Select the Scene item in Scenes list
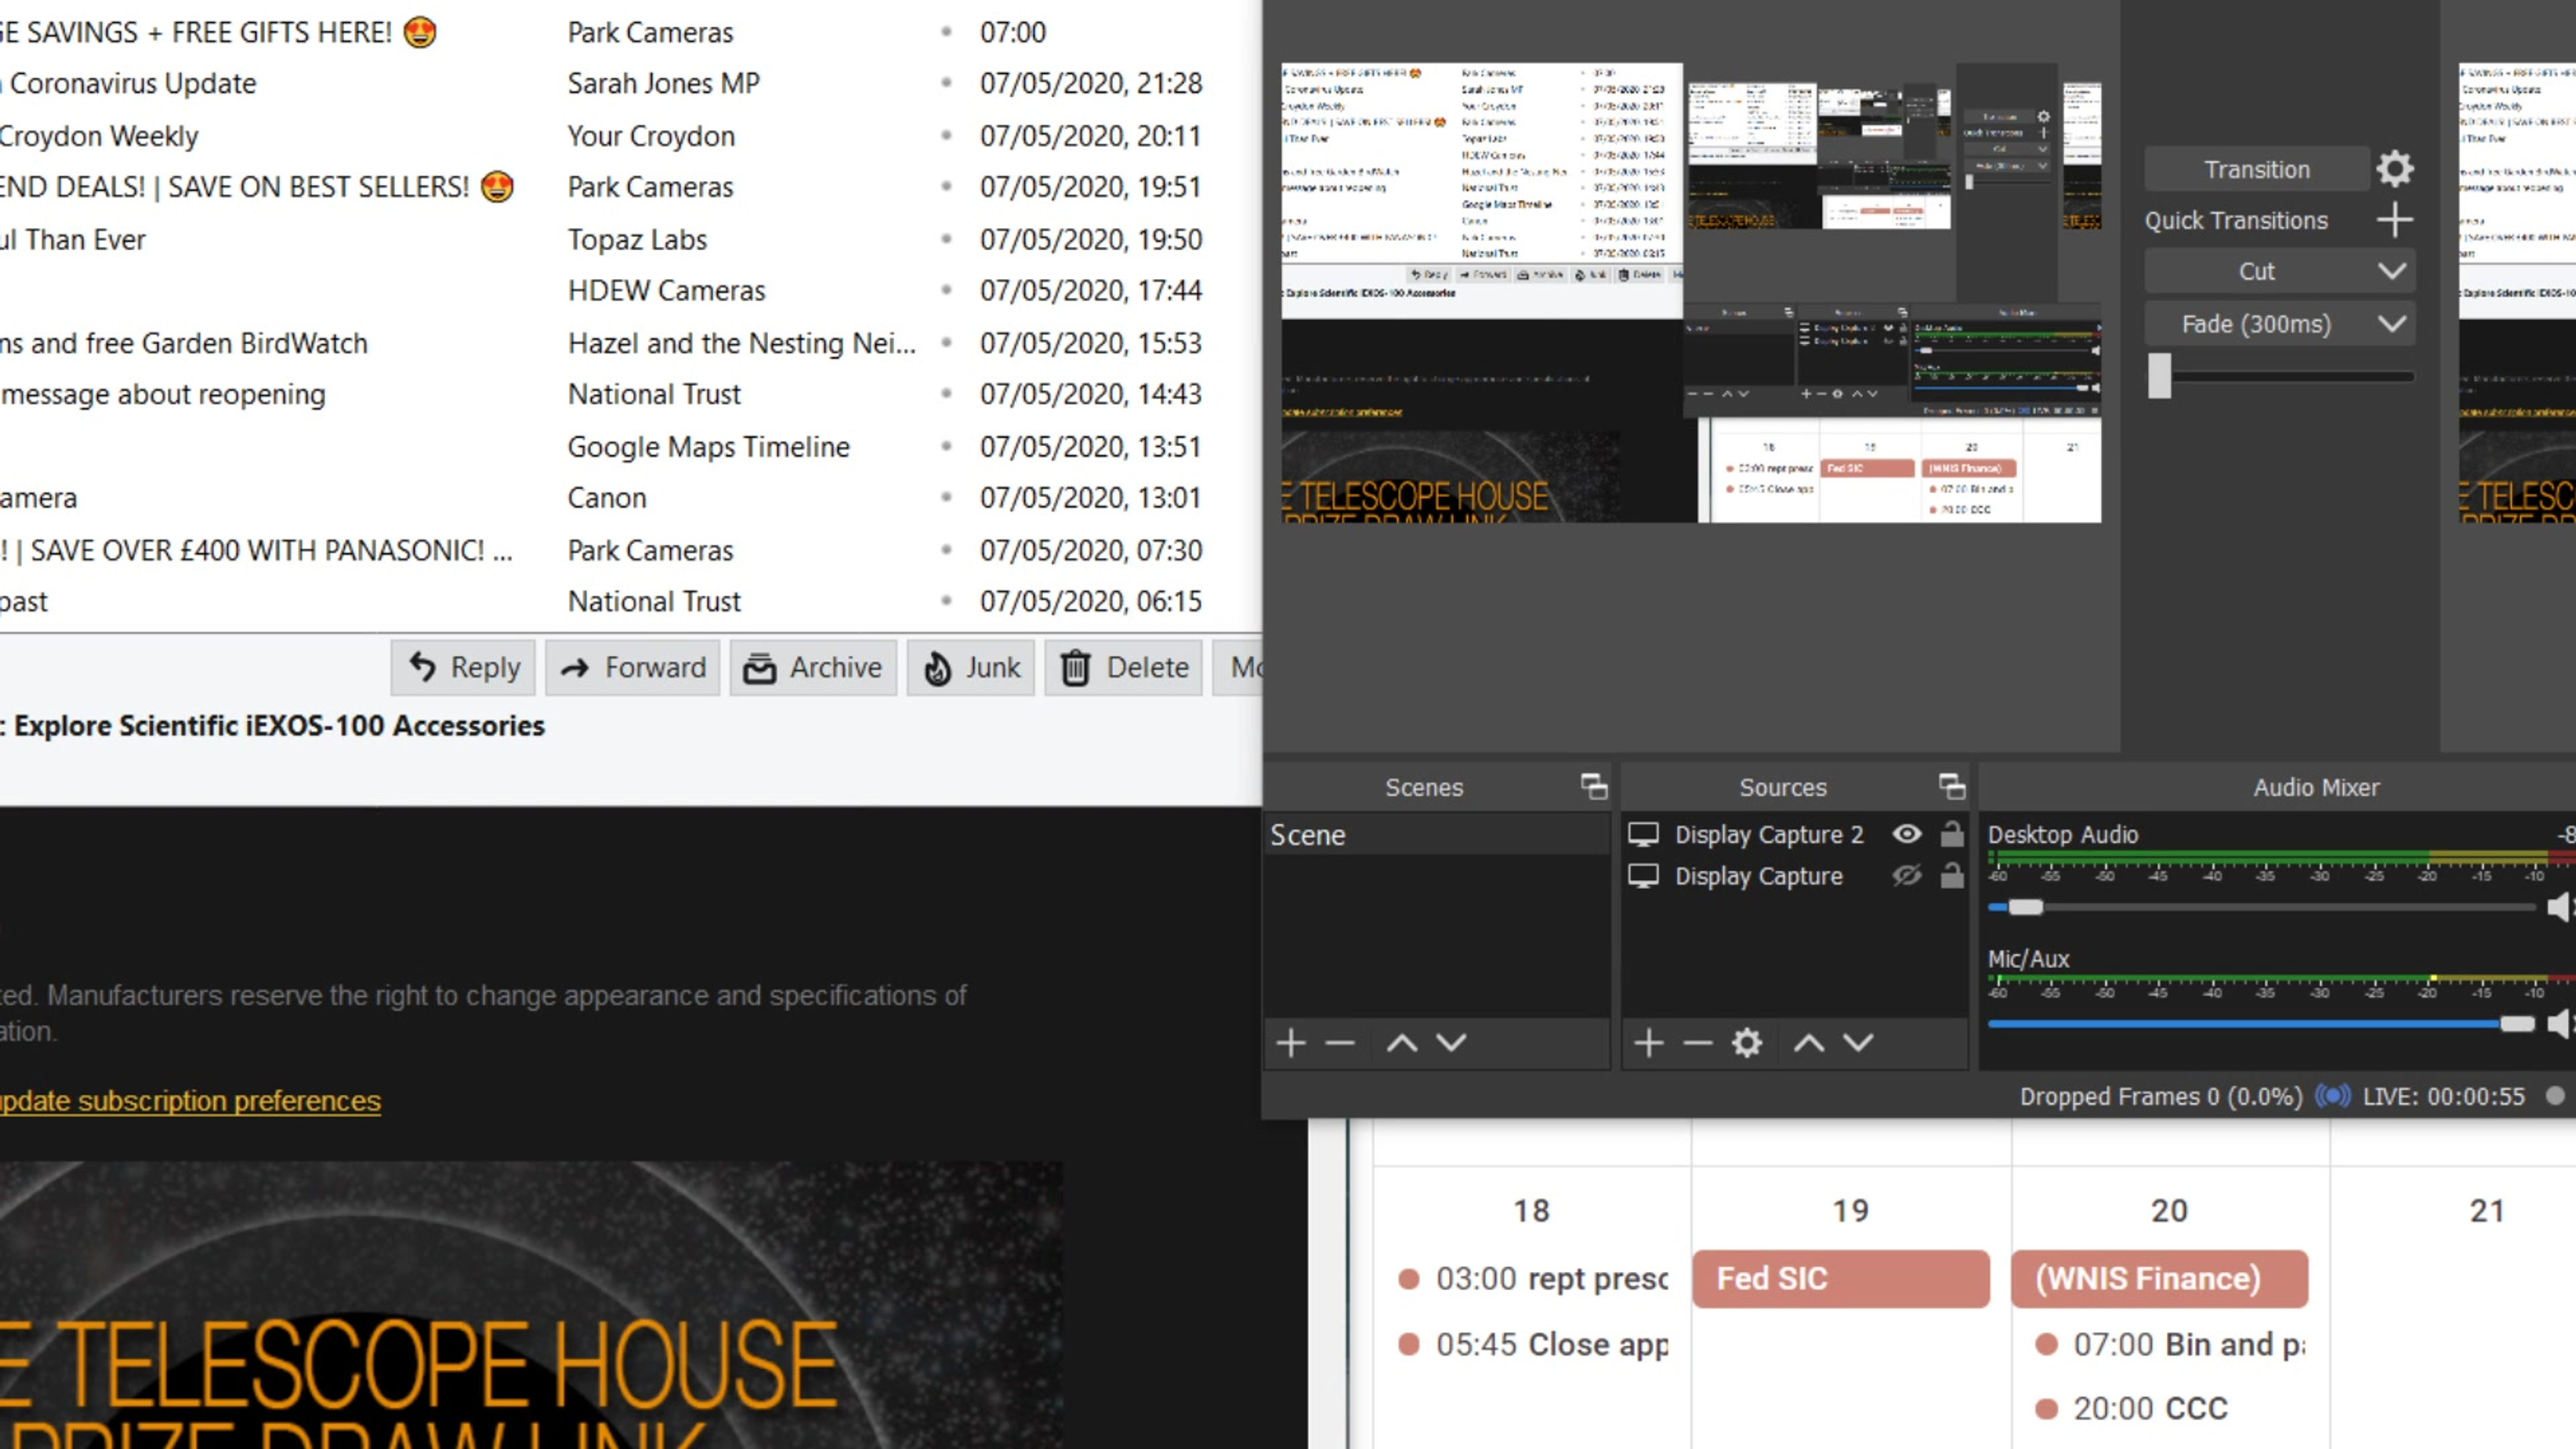The height and width of the screenshot is (1449, 2576). (1437, 834)
